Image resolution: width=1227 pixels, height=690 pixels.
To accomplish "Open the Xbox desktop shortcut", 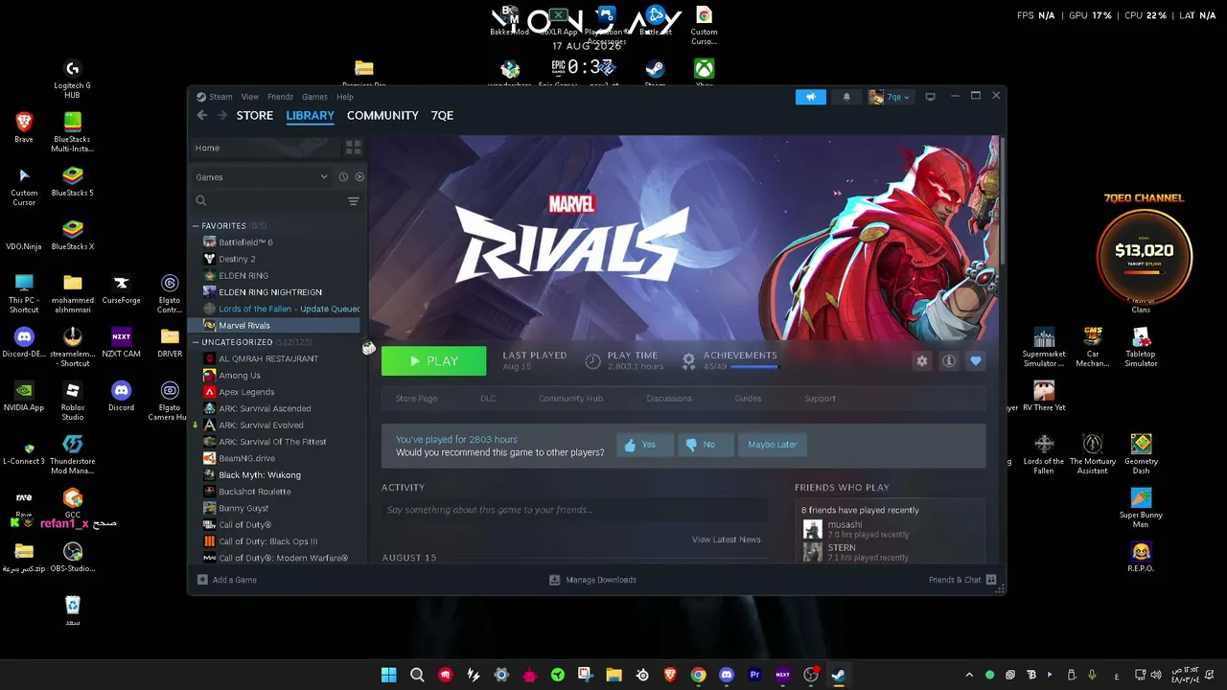I will point(704,74).
